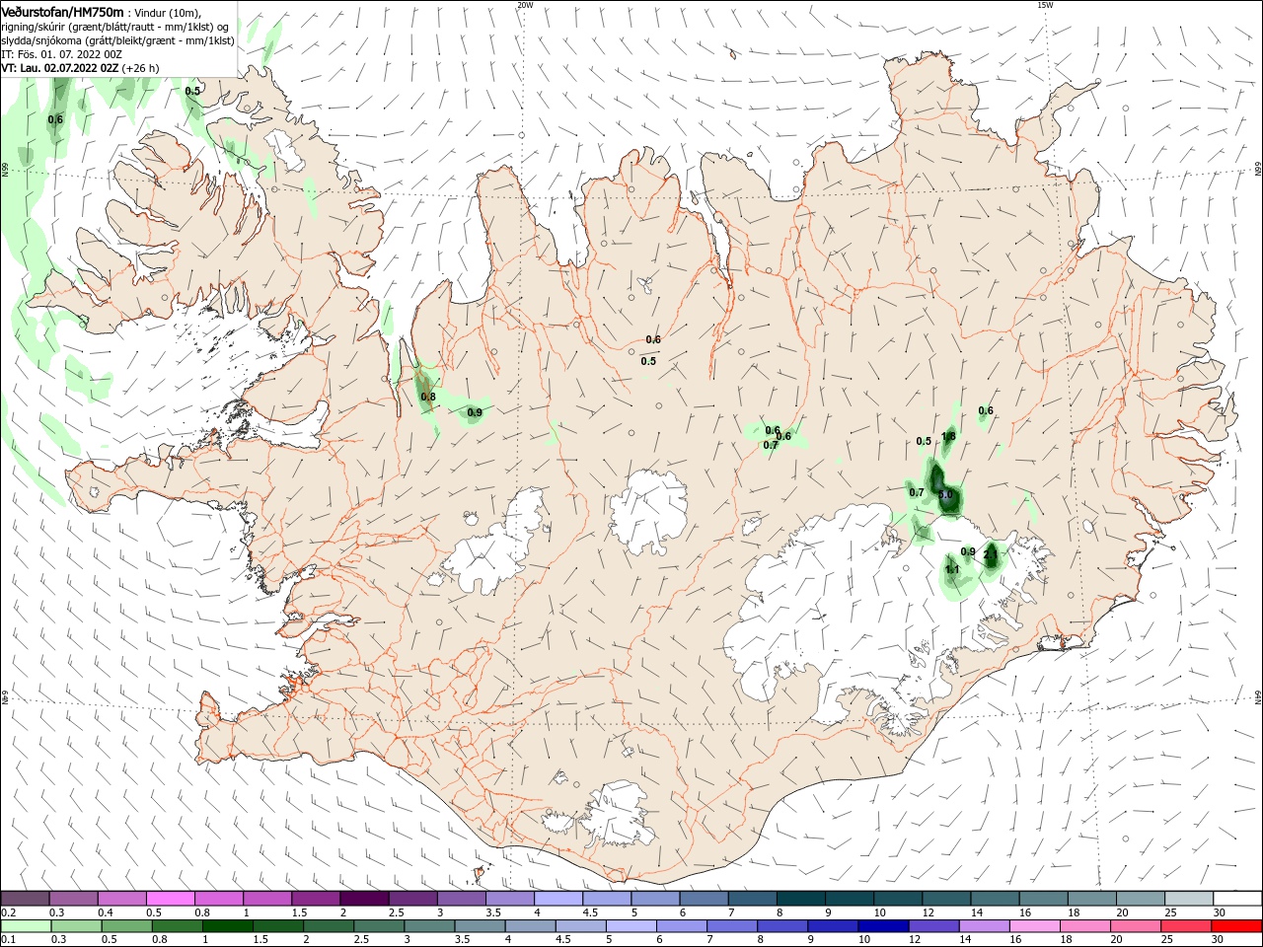Click the blue 8 swatch in lower legend row
The width and height of the screenshot is (1263, 947).
tap(784, 926)
